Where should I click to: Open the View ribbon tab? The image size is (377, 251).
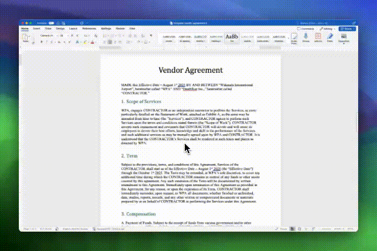tap(132, 29)
